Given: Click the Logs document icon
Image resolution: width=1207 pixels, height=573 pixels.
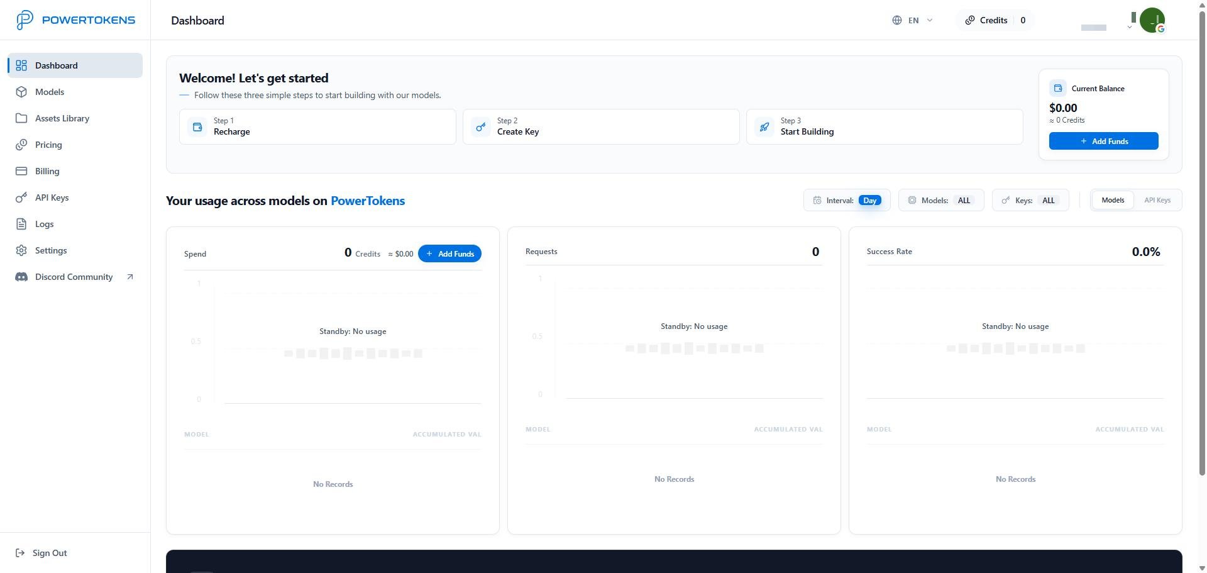Looking at the screenshot, I should 21,224.
